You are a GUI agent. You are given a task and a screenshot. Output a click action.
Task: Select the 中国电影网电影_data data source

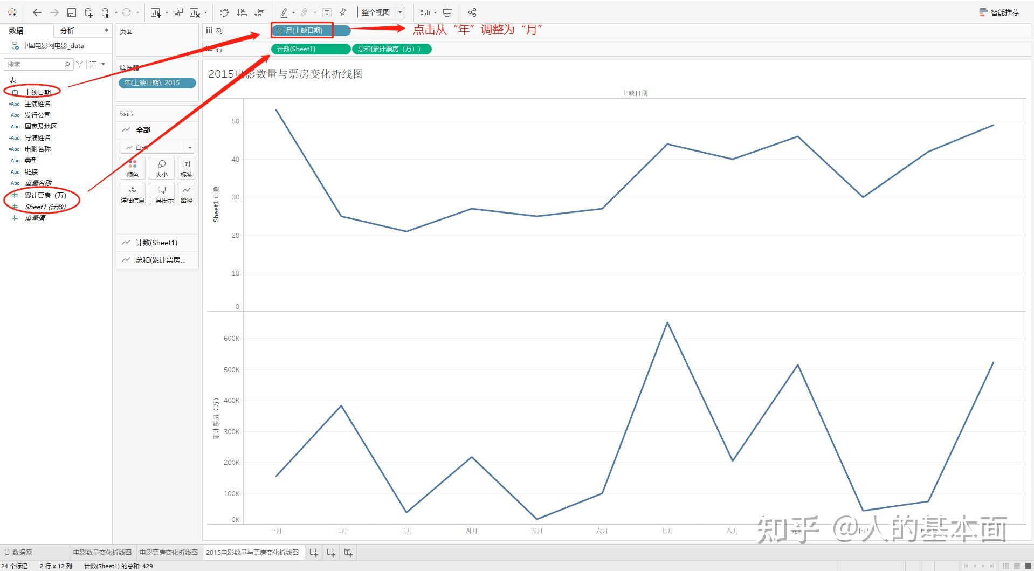point(53,46)
